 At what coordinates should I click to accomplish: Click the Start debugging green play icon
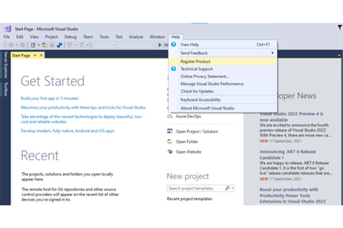(x=161, y=44)
